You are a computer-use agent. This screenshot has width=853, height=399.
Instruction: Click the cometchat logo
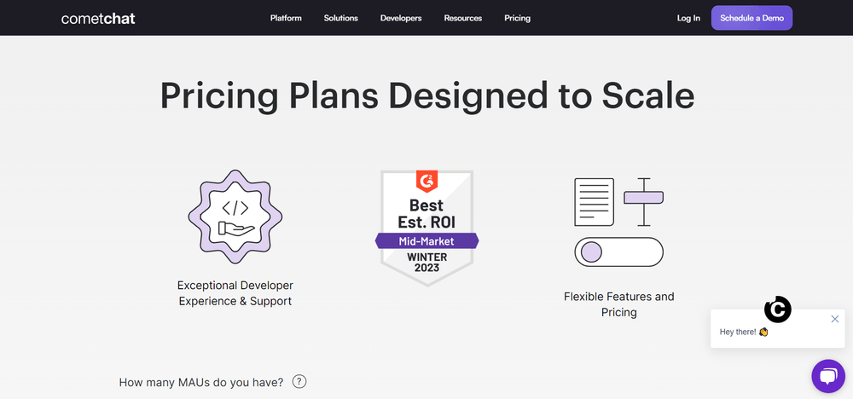(x=98, y=18)
